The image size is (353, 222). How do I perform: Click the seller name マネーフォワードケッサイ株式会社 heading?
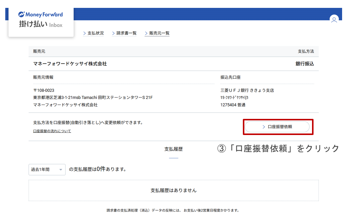pos(70,64)
